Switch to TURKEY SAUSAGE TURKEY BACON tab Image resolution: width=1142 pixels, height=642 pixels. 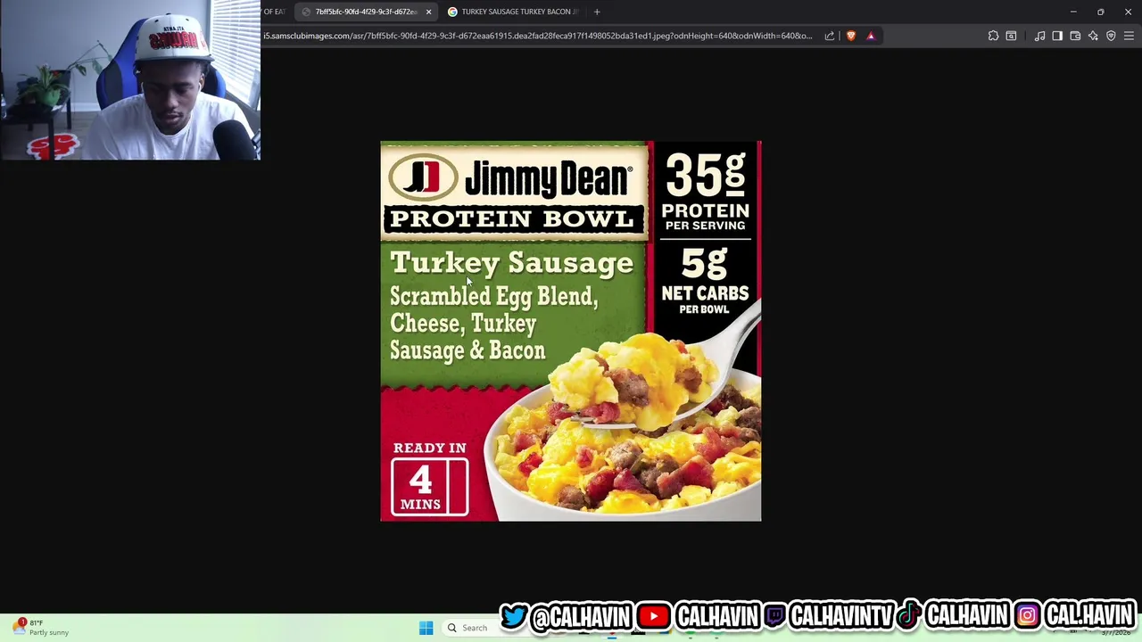[513, 12]
